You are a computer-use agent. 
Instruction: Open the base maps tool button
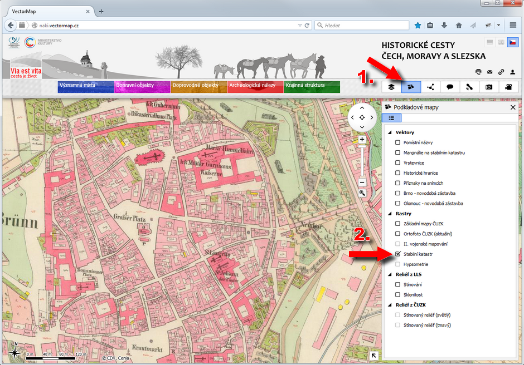[x=411, y=87]
